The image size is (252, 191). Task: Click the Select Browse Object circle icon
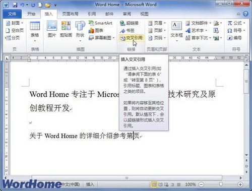click(x=246, y=166)
